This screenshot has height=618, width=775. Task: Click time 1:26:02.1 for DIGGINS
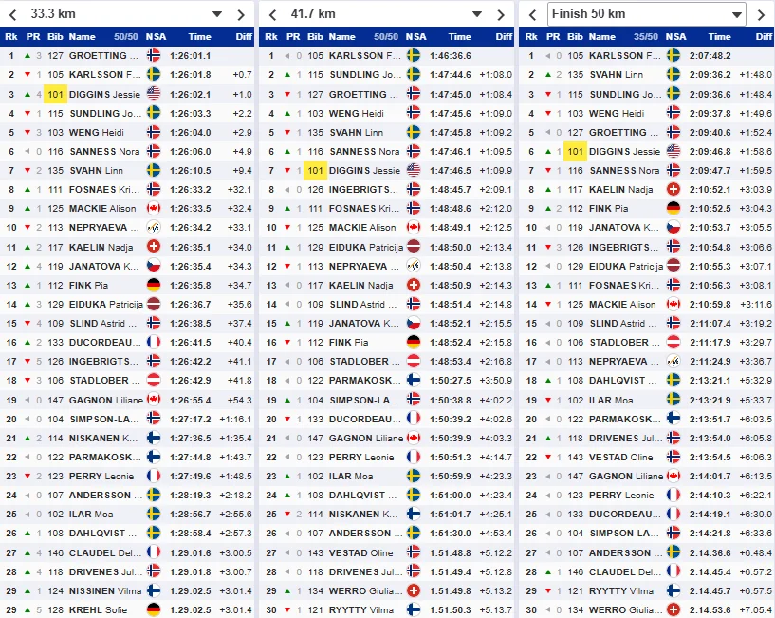[190, 94]
